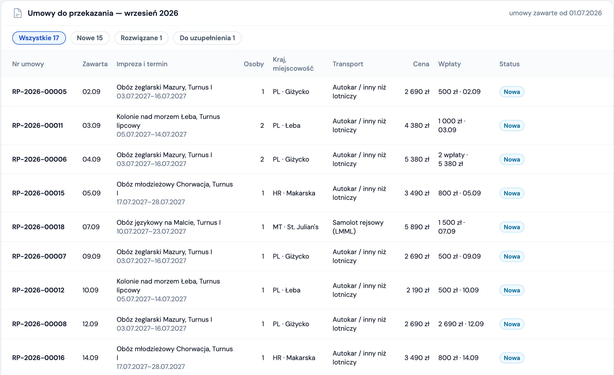614x375 pixels.
Task: Open contract RP-2026-00011
Action: click(37, 126)
